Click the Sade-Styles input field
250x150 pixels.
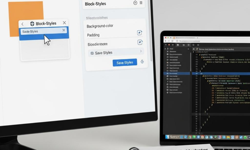44,31
